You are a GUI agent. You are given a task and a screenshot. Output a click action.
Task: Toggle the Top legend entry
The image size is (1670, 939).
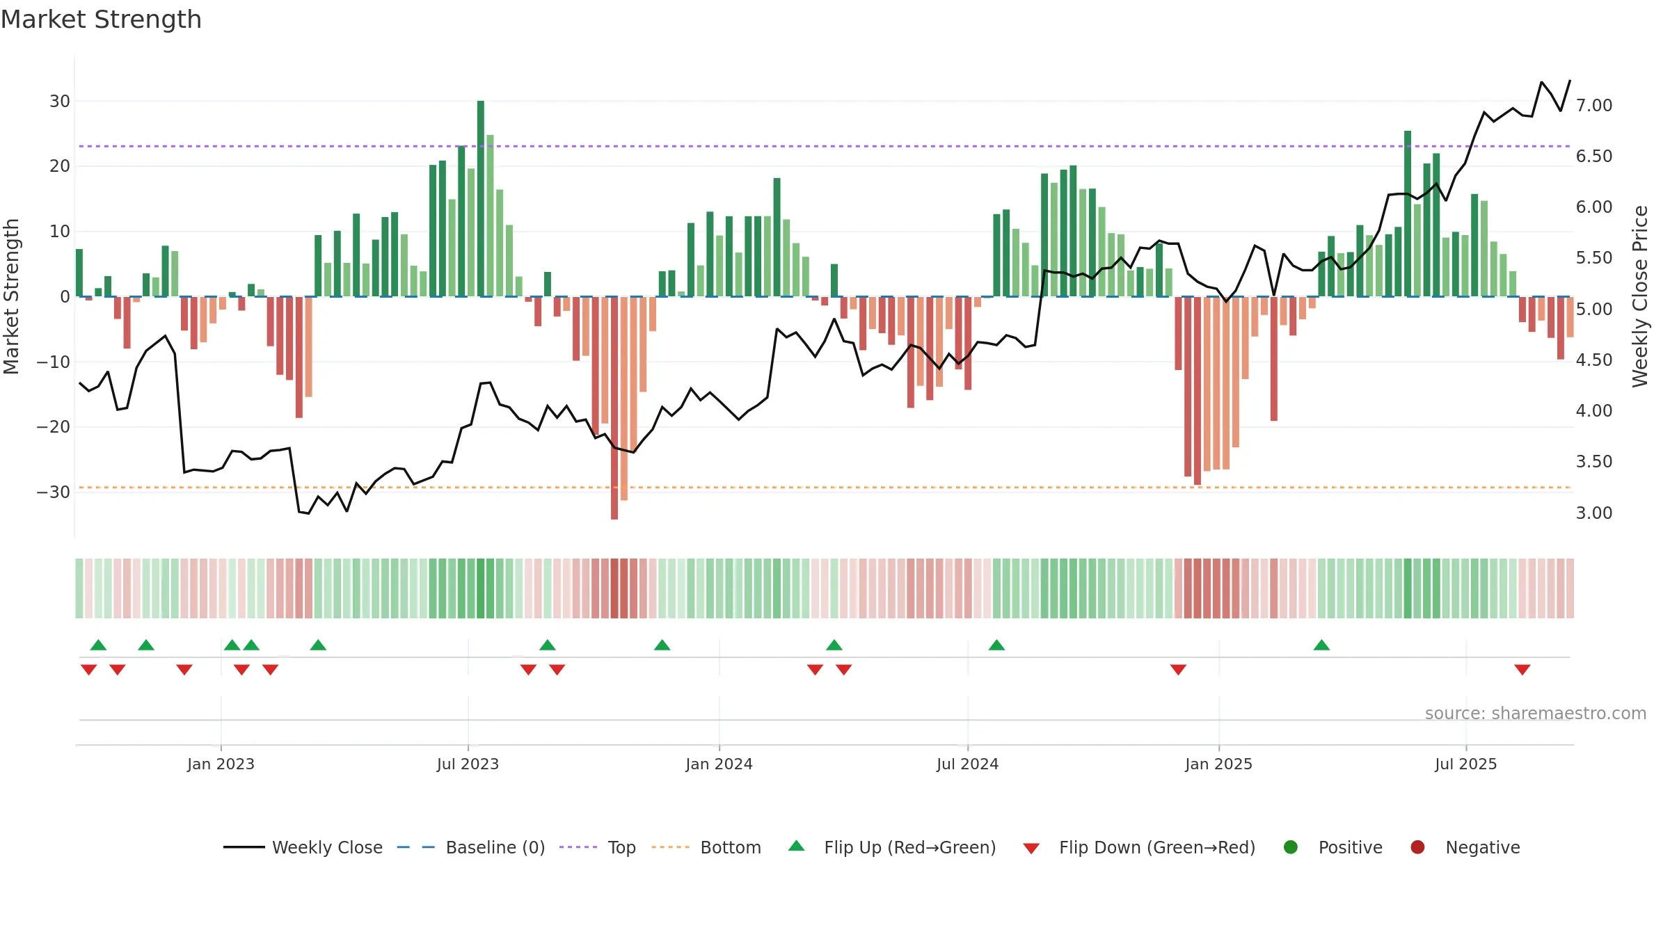tap(598, 847)
